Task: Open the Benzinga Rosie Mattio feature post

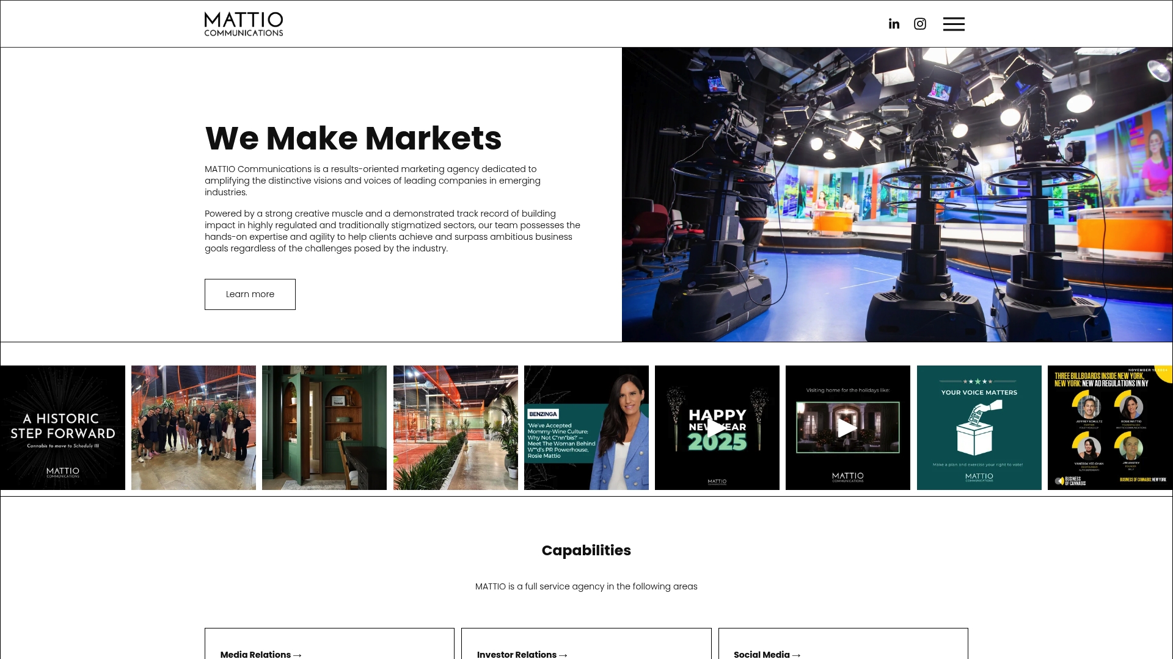Action: 586,427
